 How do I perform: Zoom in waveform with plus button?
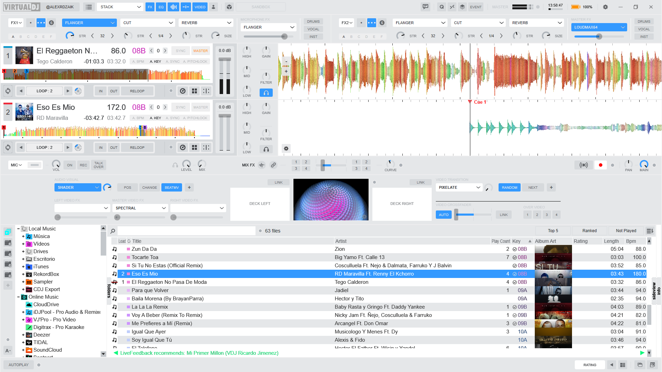pos(286,72)
